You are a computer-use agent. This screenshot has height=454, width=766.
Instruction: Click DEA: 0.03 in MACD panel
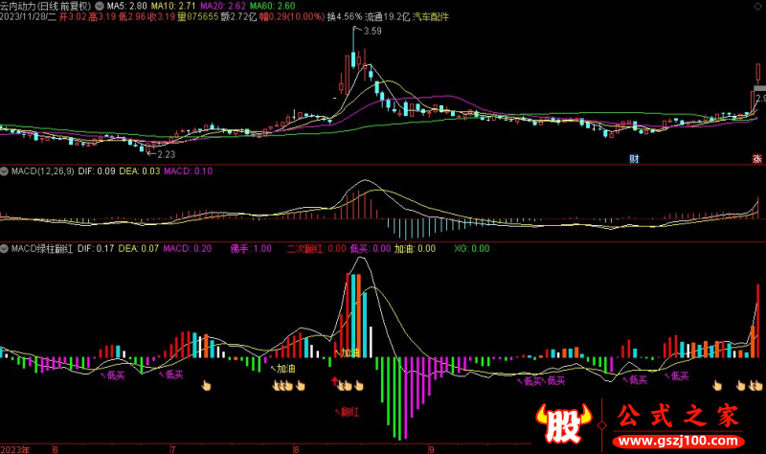140,171
